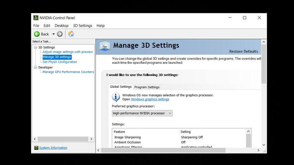Click the System Information icon

pos(36,148)
